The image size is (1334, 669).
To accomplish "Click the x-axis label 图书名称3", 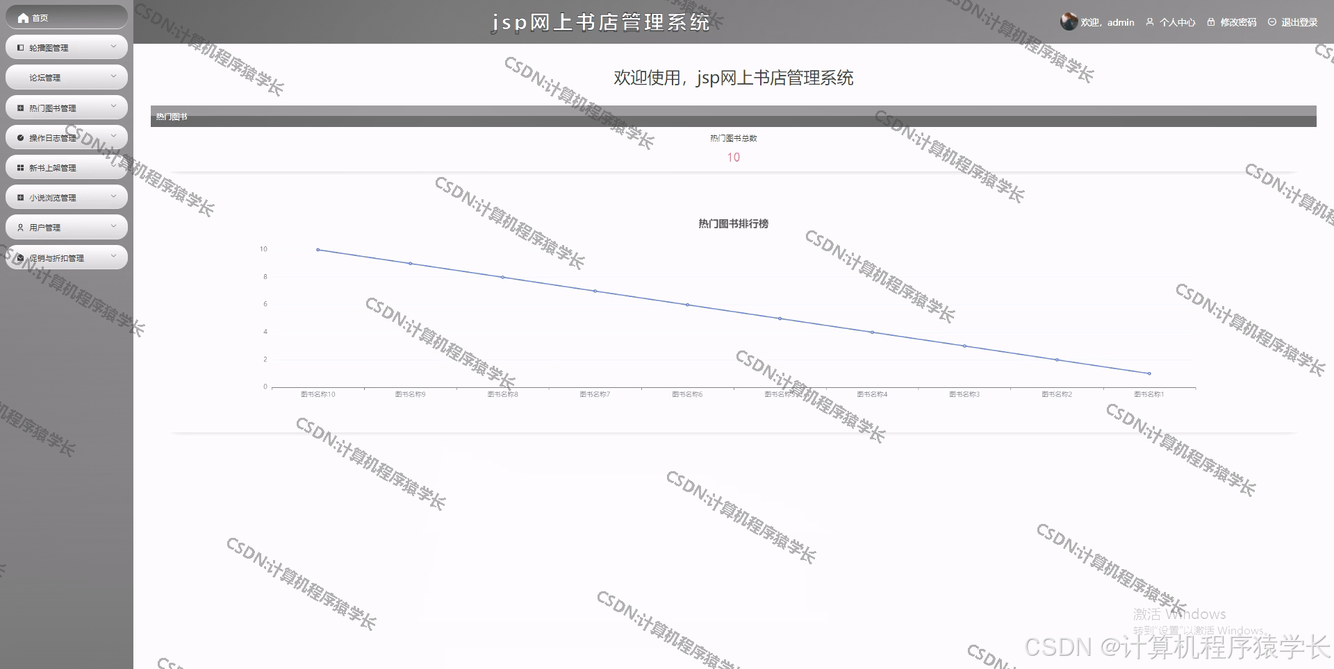I will (x=964, y=394).
